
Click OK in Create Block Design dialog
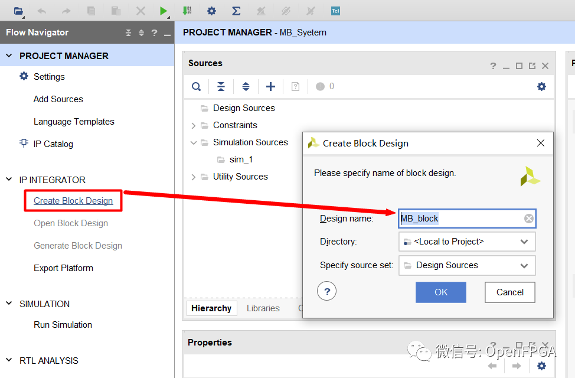(441, 292)
